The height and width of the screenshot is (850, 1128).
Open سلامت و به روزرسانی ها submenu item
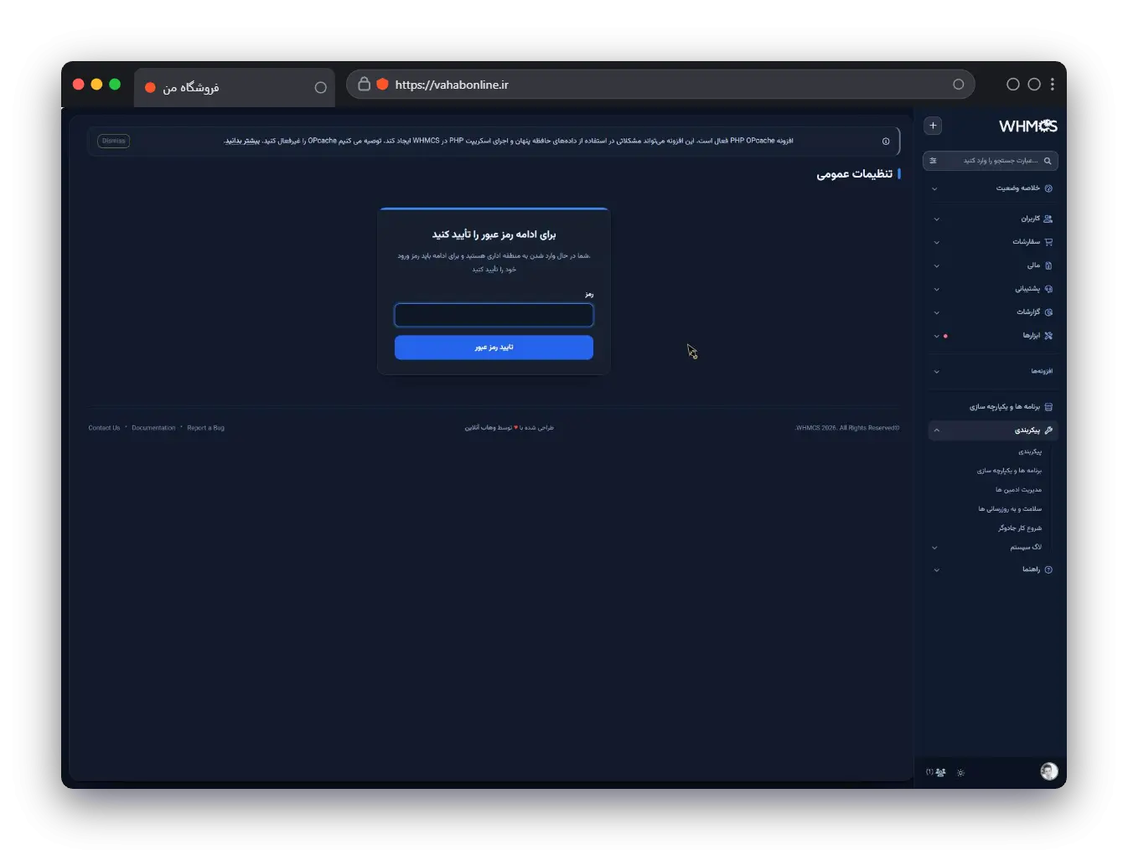pyautogui.click(x=1010, y=509)
